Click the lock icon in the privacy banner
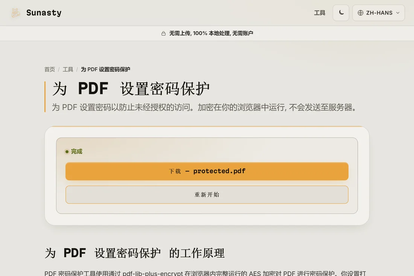 click(163, 33)
